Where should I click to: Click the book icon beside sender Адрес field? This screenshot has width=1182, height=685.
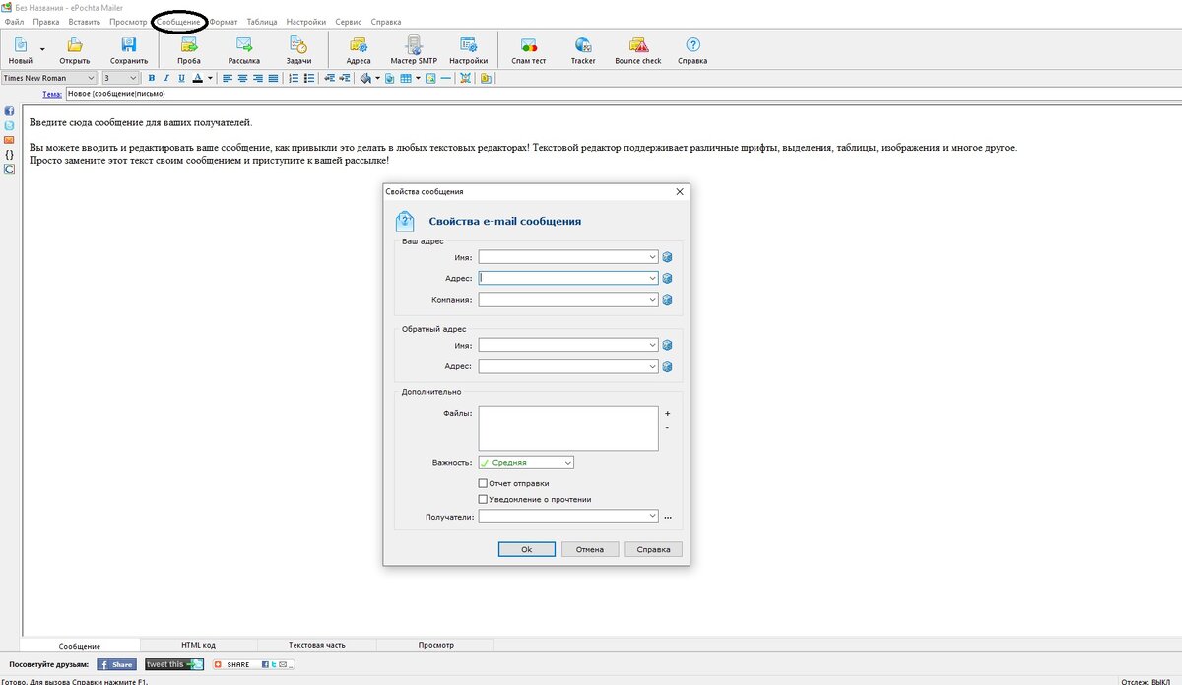point(667,278)
